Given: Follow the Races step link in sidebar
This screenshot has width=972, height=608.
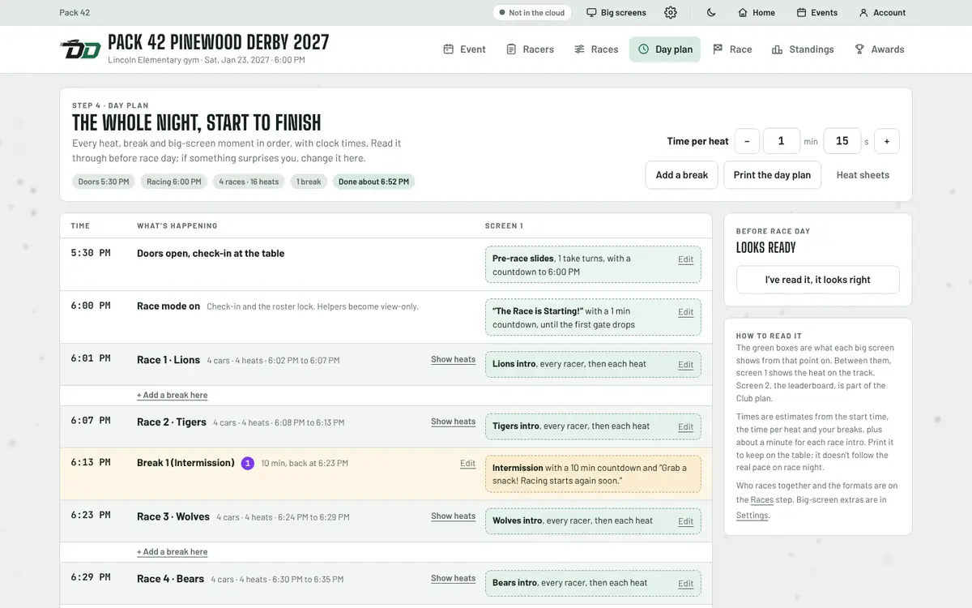Looking at the screenshot, I should (x=762, y=500).
